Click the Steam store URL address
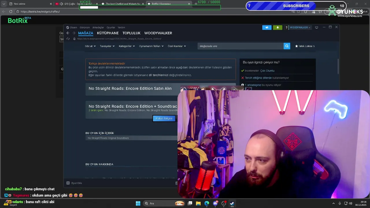This screenshot has width=370, height=208. 119,39
